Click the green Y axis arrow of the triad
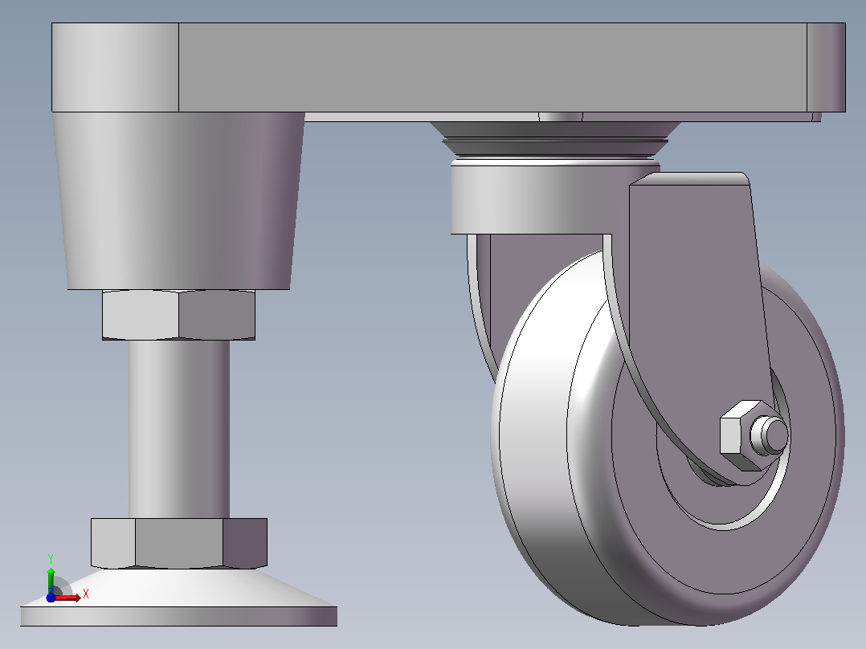 tap(51, 580)
